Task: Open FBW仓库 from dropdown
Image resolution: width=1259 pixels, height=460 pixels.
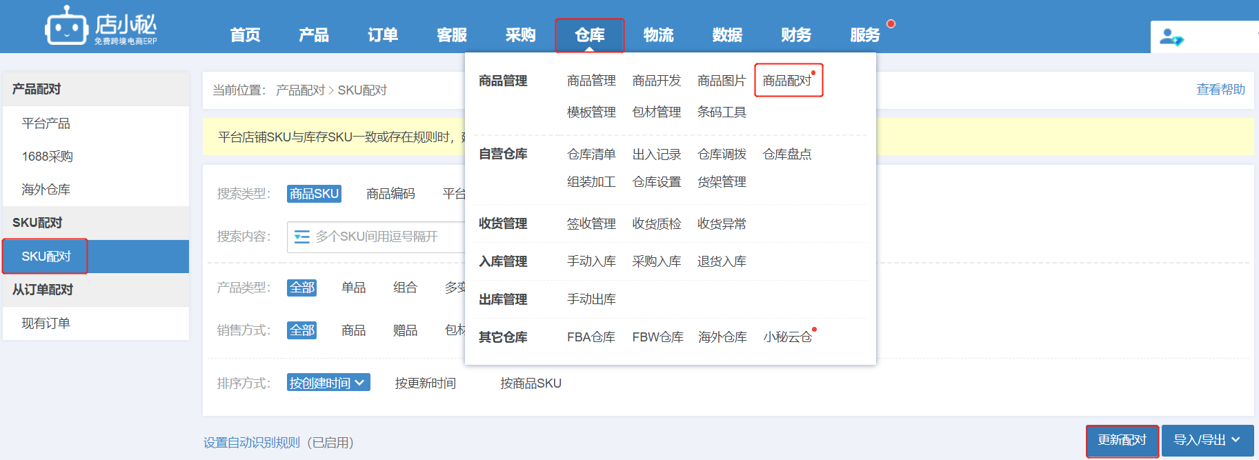Action: (x=657, y=337)
